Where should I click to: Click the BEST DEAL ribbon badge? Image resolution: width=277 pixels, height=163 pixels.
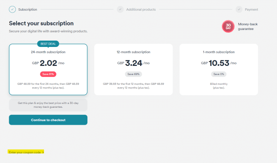coord(48,43)
